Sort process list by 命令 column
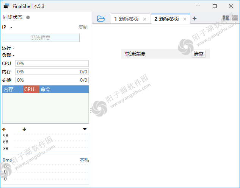Image resolution: width=240 pixels, height=188 pixels. tap(64, 89)
